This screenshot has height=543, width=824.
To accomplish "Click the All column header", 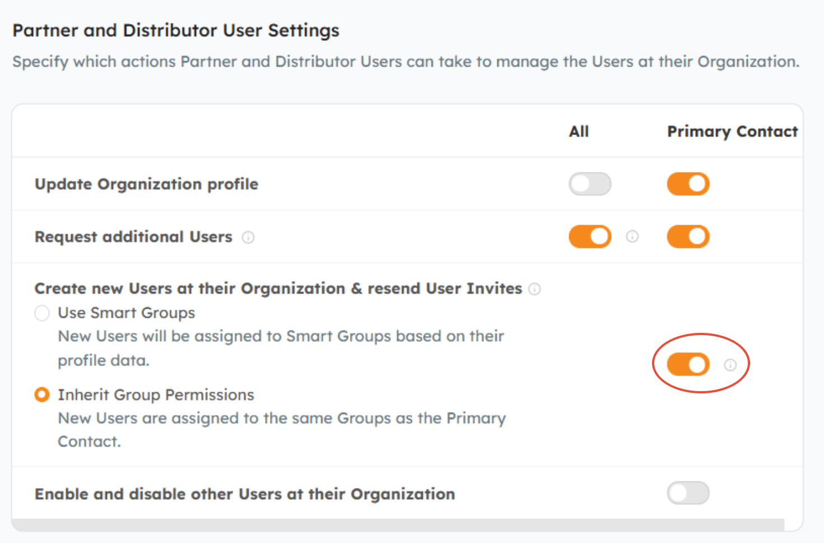I will pyautogui.click(x=579, y=132).
